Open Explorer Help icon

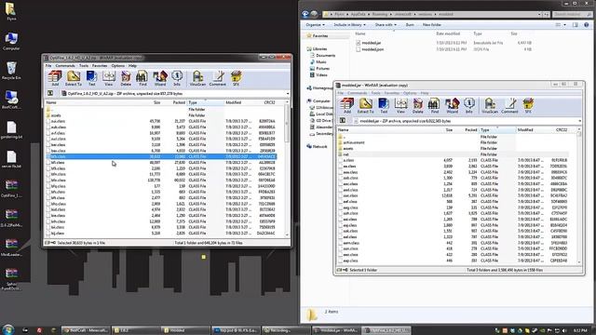tap(587, 25)
